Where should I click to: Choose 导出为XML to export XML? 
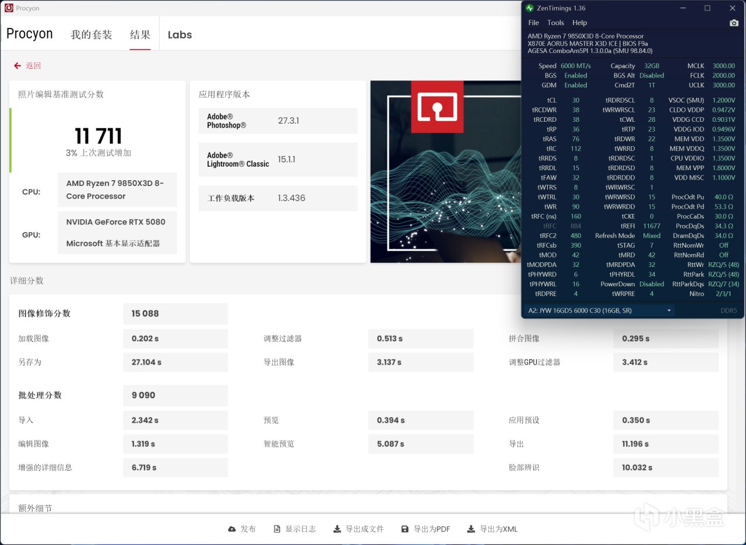click(x=492, y=529)
